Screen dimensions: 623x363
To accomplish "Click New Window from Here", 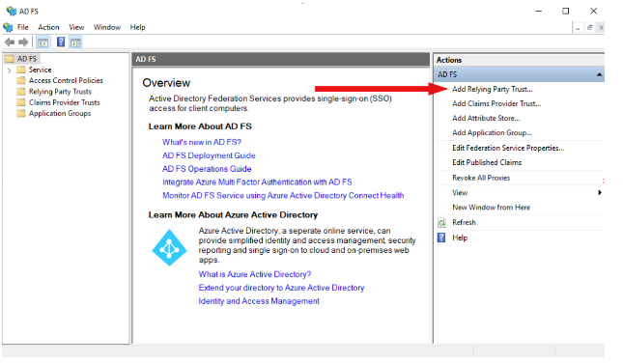I will pos(491,208).
